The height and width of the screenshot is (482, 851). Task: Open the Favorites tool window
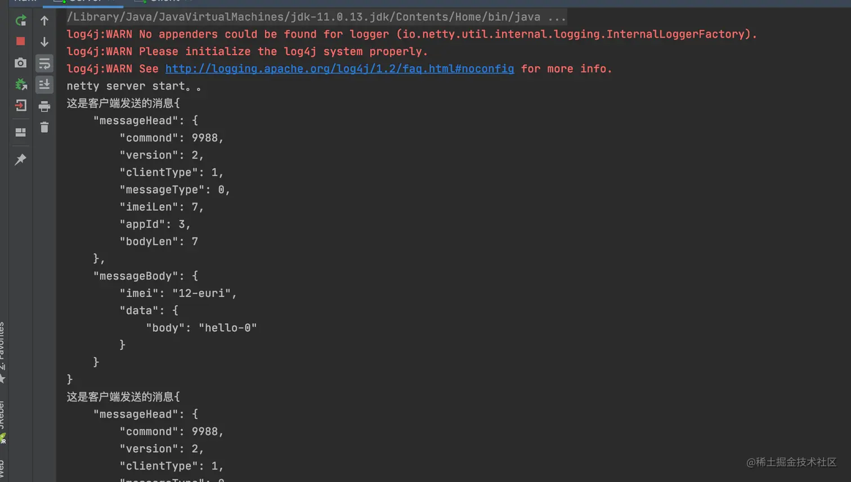[x=2, y=352]
